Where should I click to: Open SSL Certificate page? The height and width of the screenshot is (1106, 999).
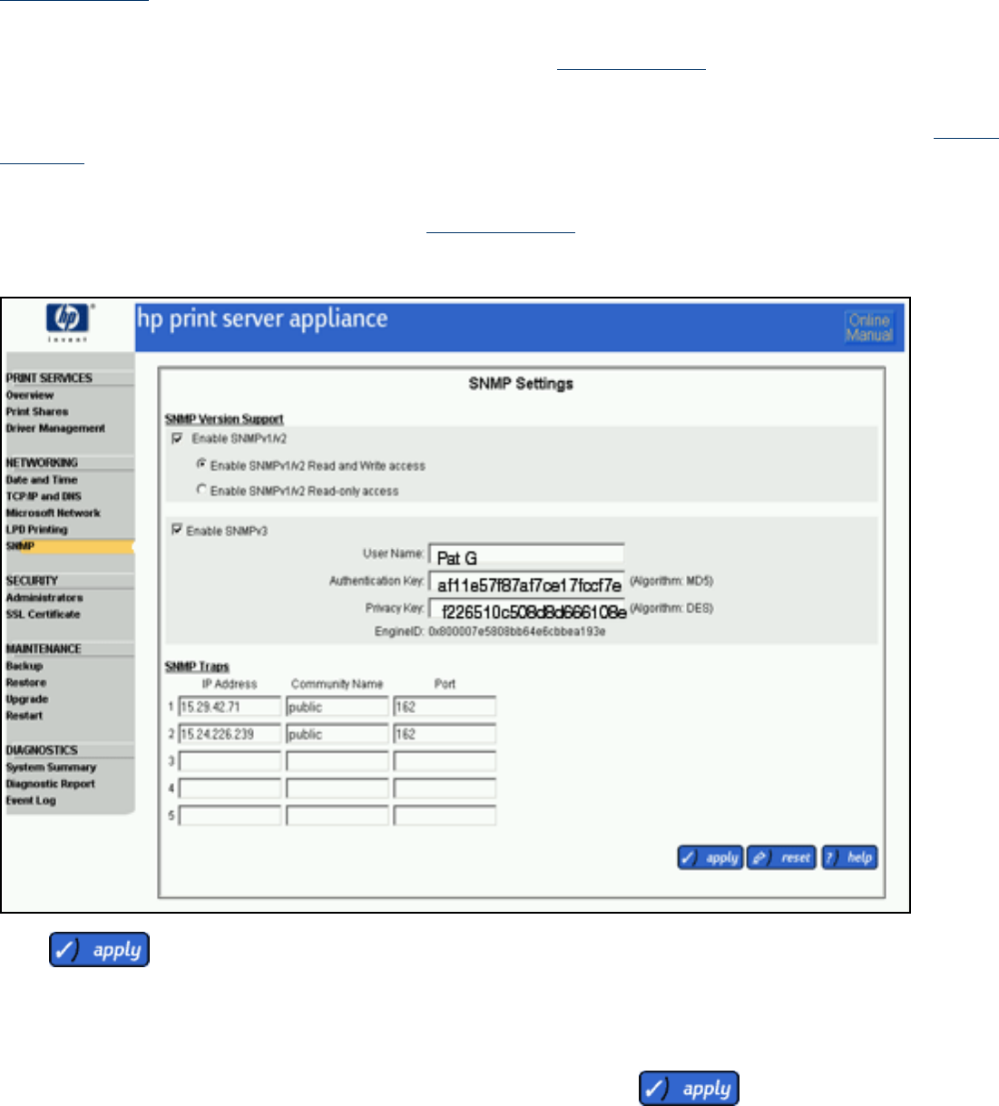43,614
